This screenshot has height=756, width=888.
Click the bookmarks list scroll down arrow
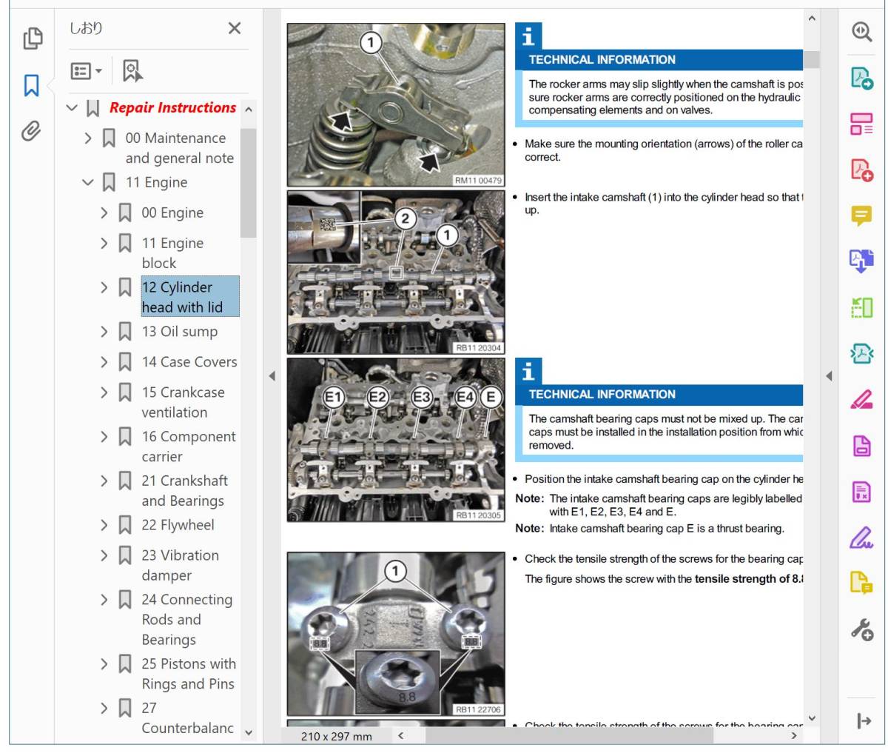point(249,733)
